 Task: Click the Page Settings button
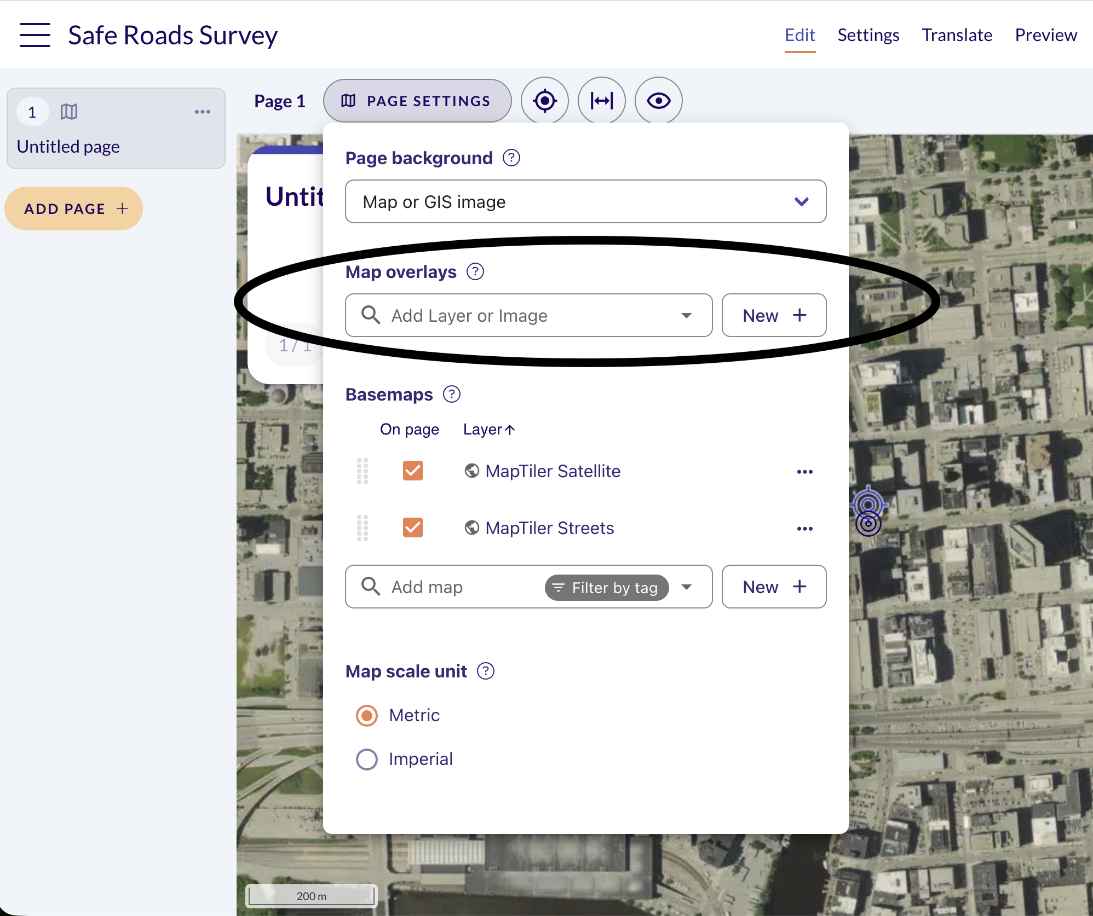click(417, 101)
